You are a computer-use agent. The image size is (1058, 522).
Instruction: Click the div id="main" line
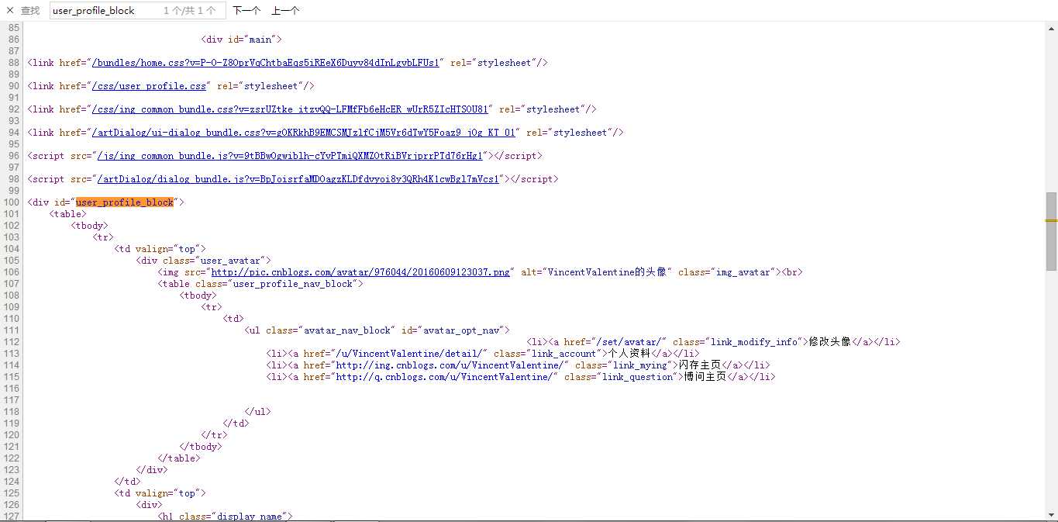tap(241, 40)
